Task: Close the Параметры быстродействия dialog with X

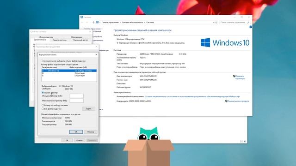Action: point(97,47)
